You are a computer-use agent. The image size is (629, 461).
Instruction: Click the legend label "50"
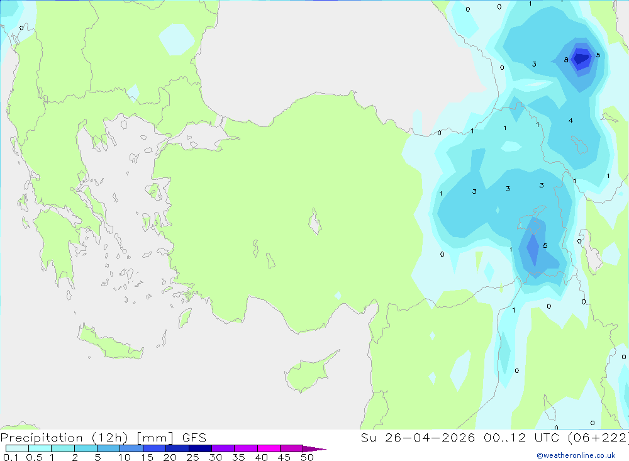(x=308, y=457)
